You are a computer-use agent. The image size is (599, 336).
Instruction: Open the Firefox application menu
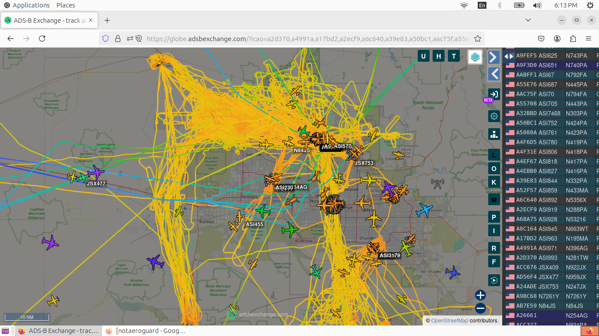[588, 38]
